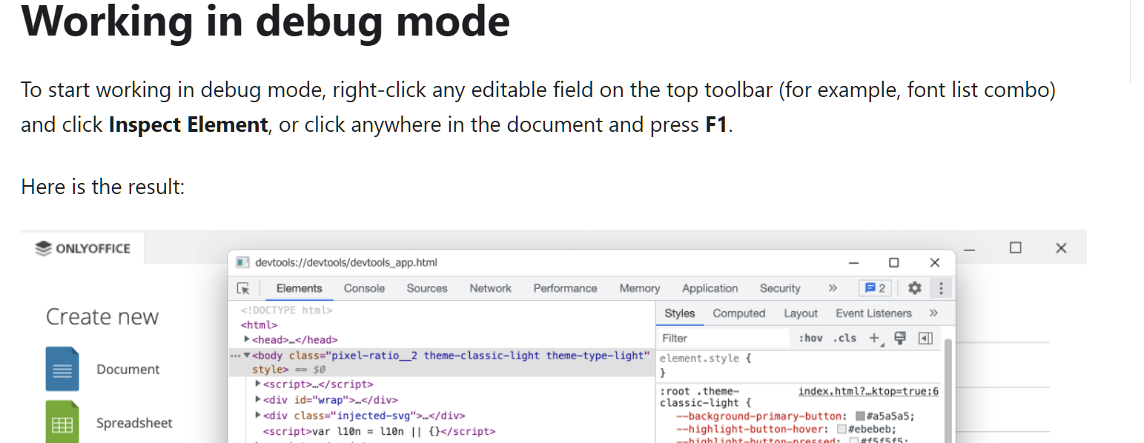Click the Styles Filter input field
The image size is (1144, 443).
point(723,338)
